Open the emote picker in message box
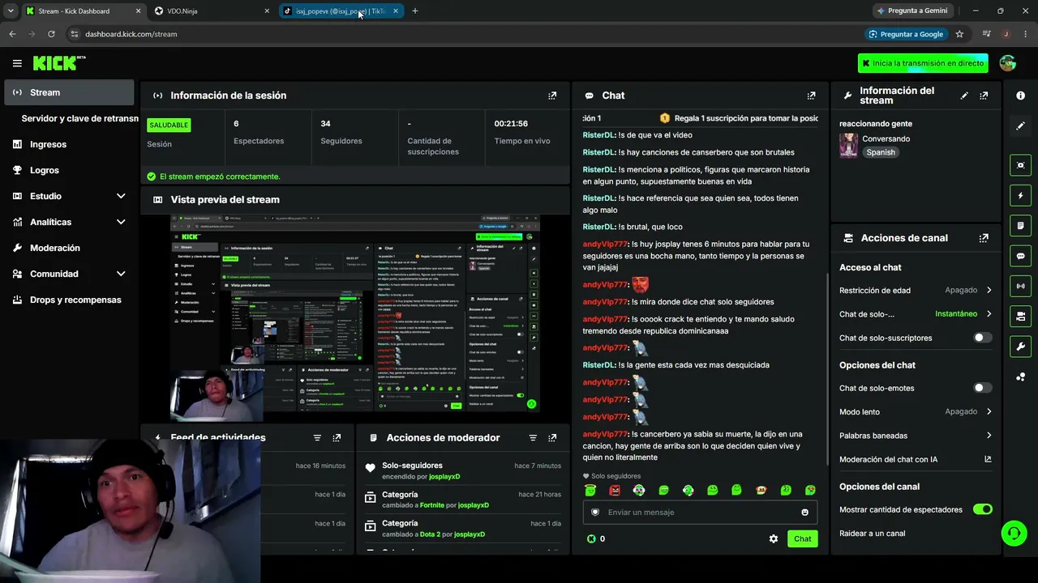The height and width of the screenshot is (583, 1038). (x=804, y=512)
